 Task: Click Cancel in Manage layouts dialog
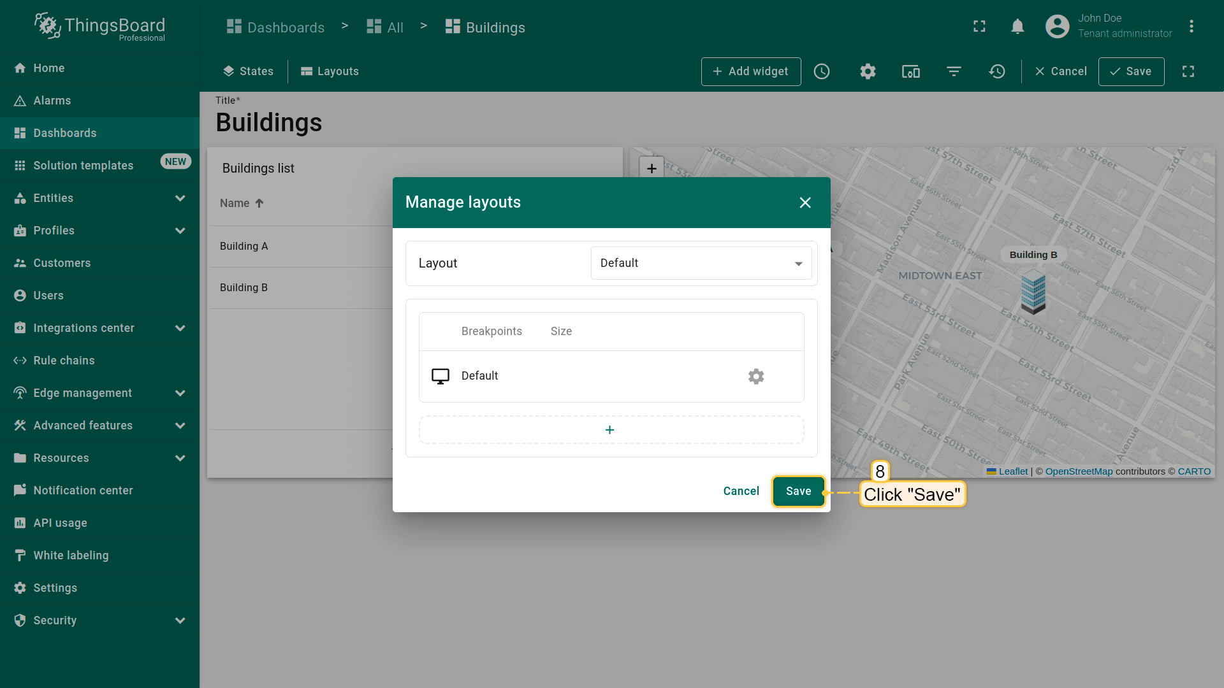click(741, 491)
